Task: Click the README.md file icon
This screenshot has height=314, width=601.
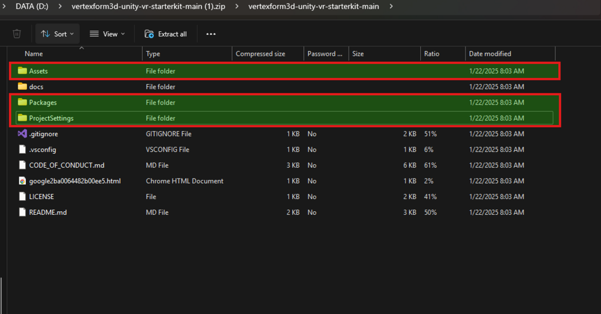Action: coord(22,212)
